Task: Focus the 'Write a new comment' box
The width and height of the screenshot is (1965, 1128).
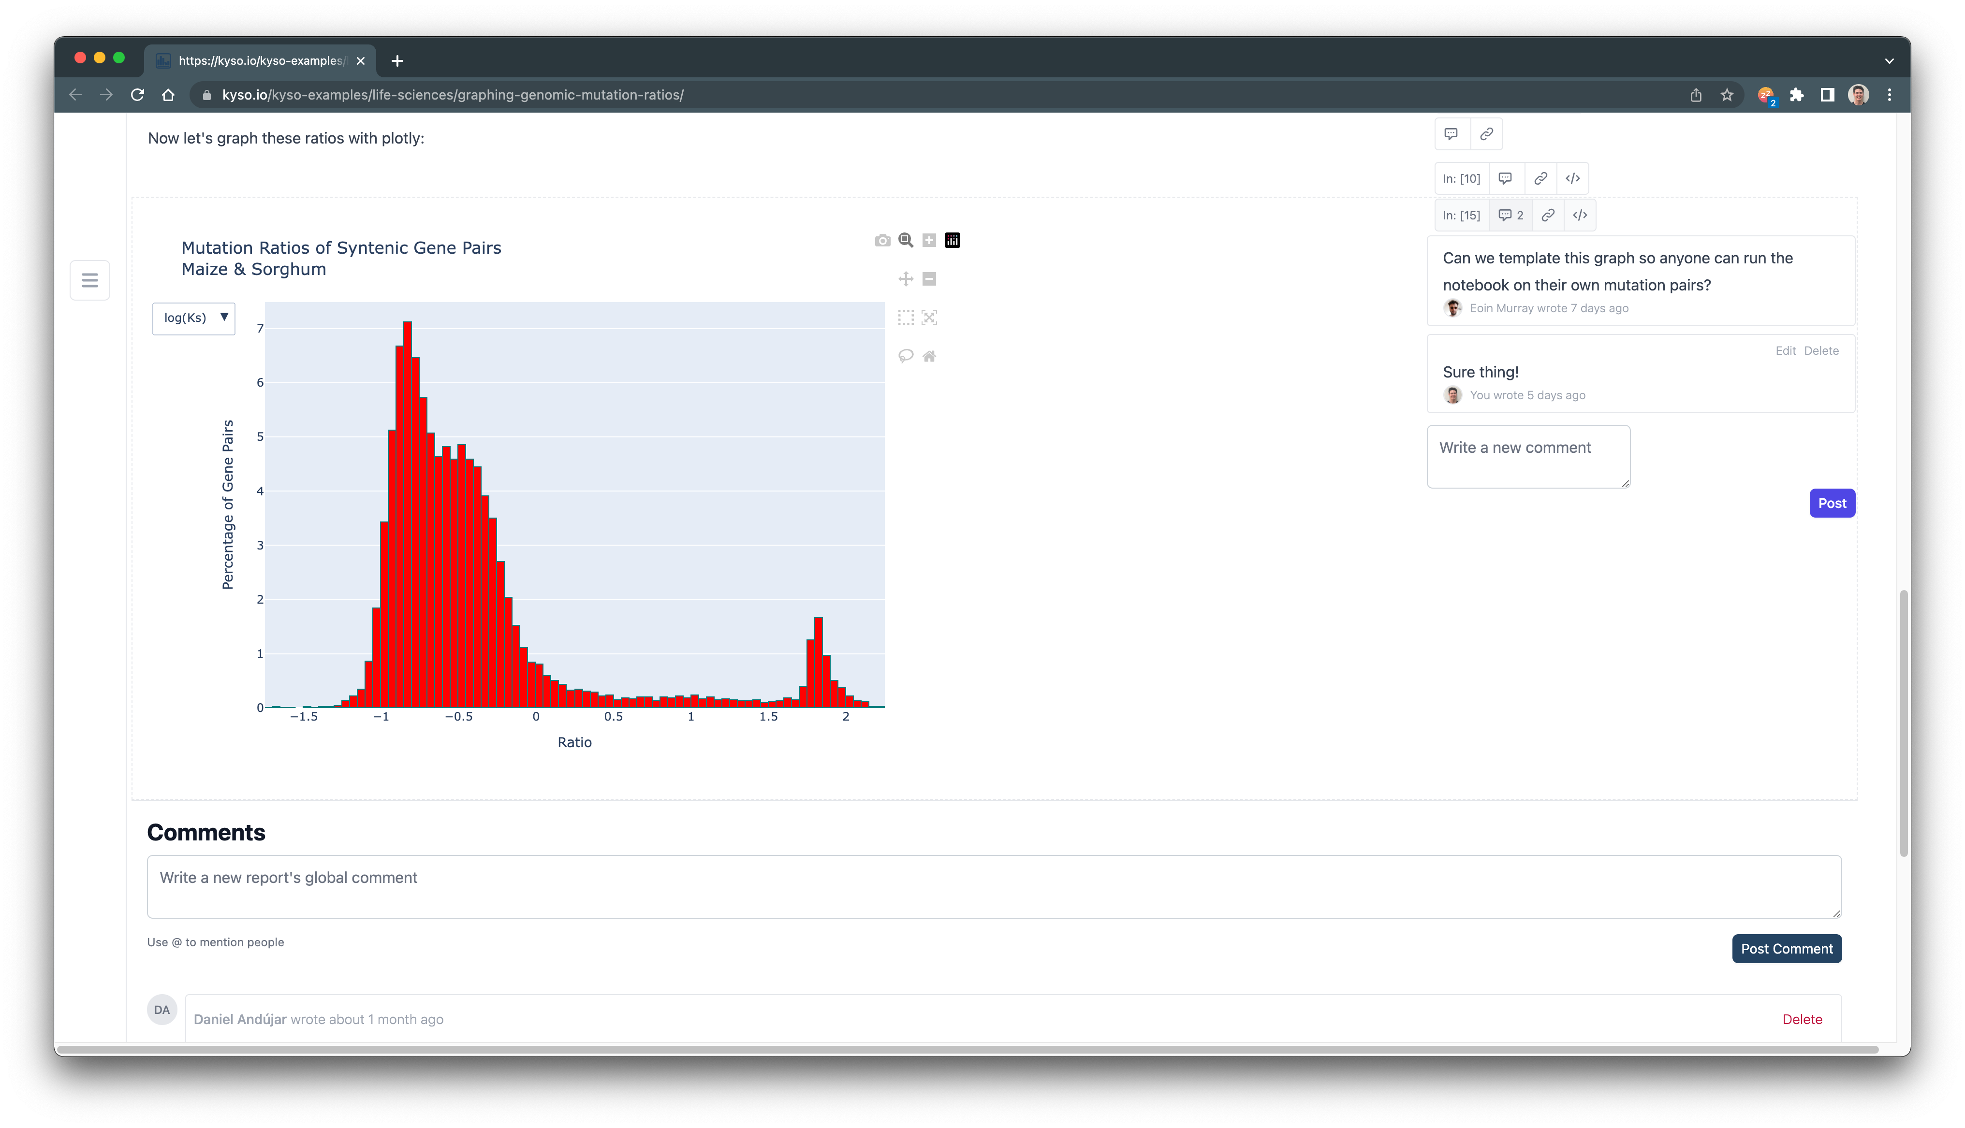Action: (1528, 456)
